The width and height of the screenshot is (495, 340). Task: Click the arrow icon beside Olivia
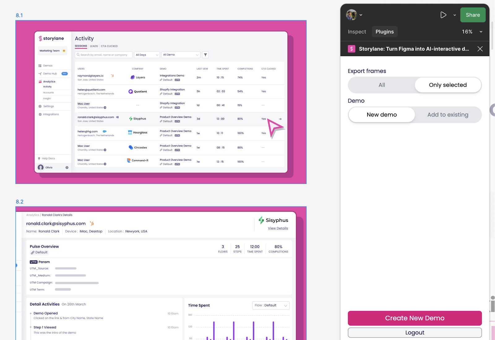click(67, 168)
